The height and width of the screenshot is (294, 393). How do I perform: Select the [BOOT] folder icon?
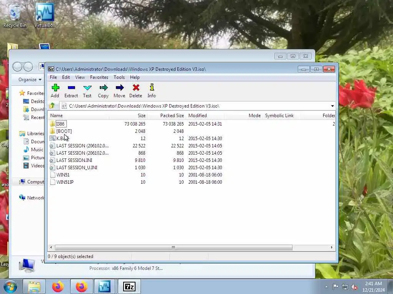(52, 131)
